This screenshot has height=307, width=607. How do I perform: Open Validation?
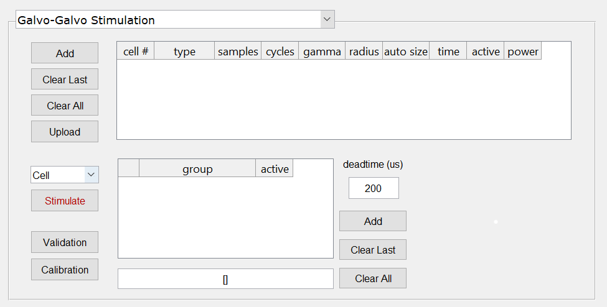coord(65,242)
